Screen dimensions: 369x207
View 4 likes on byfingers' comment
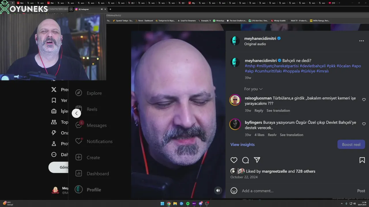pos(259,135)
